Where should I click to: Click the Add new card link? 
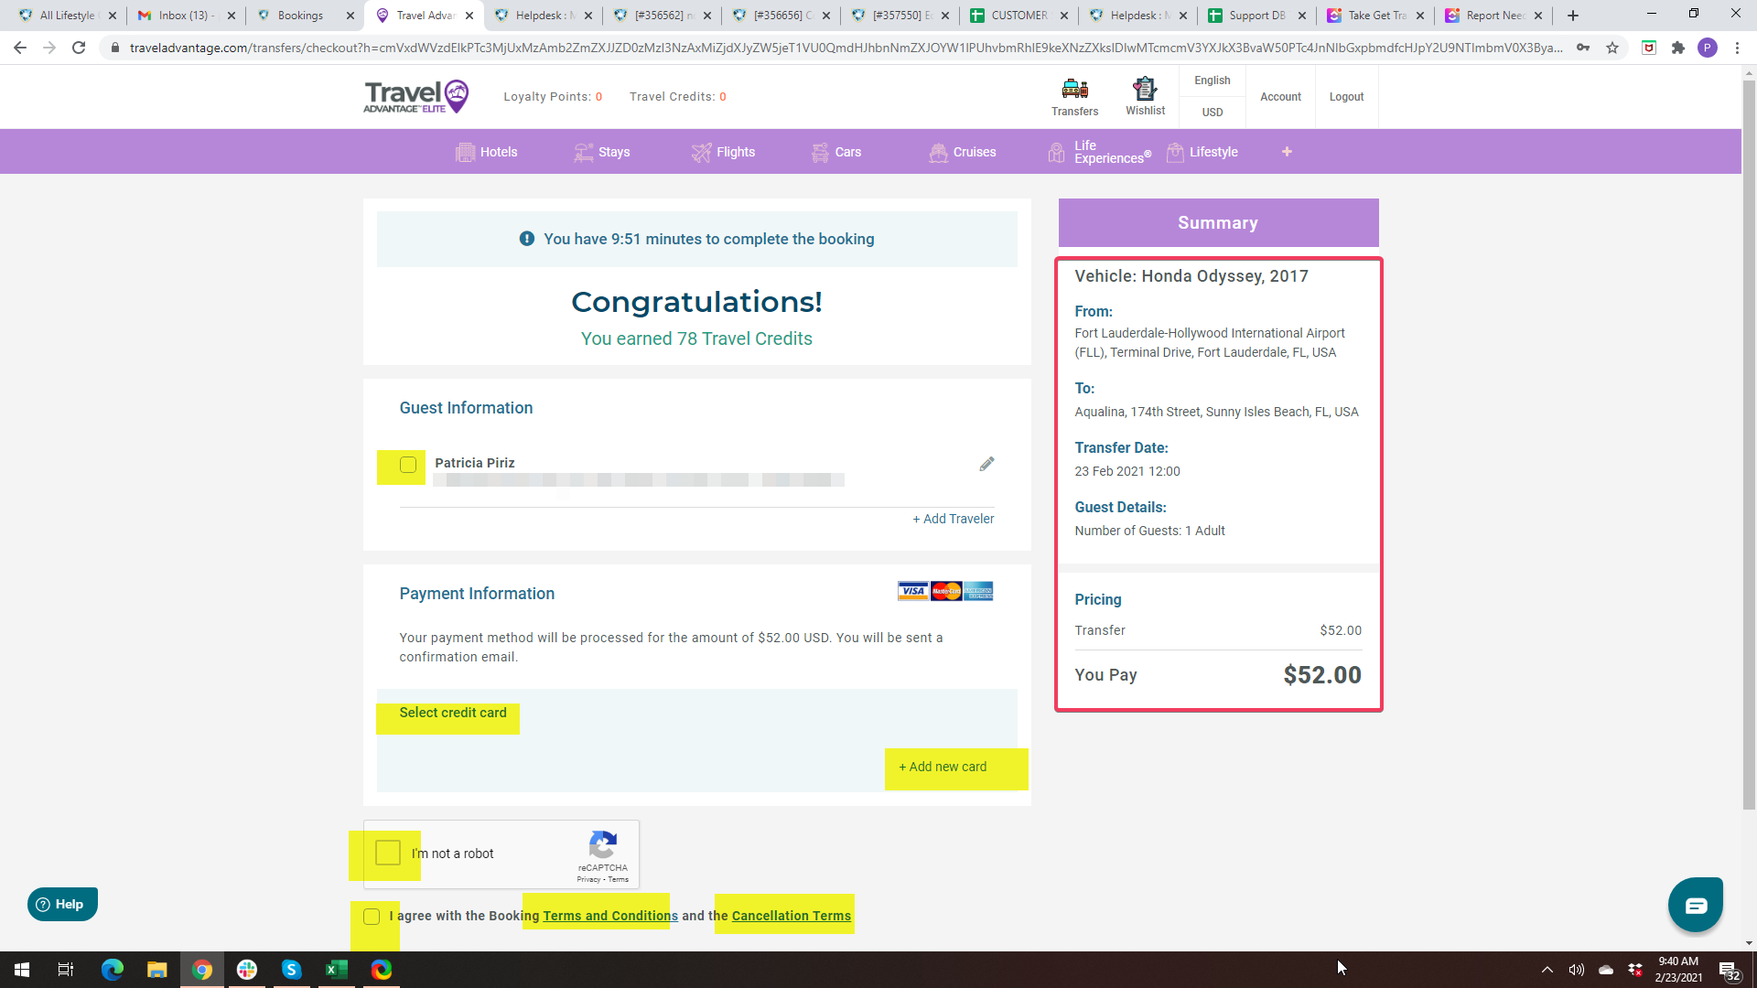(943, 767)
